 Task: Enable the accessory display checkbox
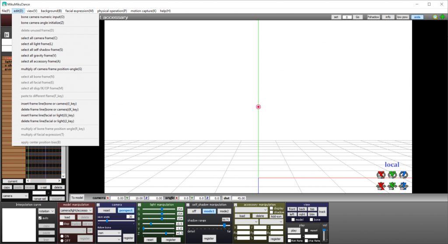tap(271, 208)
